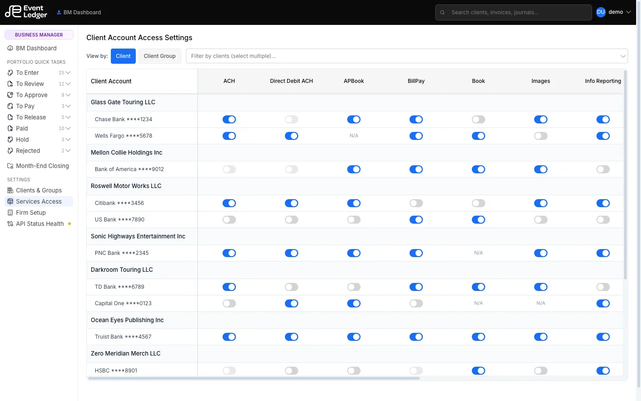Click the table's vertical scrollbar
The width and height of the screenshot is (641, 401).
[x=625, y=175]
